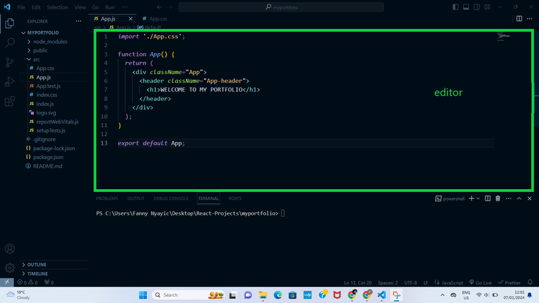Open the Explorer view in activity bar
539x303 pixels.
point(9,24)
